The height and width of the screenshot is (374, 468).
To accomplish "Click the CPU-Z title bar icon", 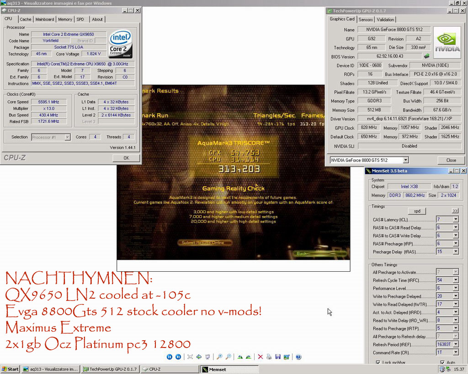I will [x=4, y=10].
